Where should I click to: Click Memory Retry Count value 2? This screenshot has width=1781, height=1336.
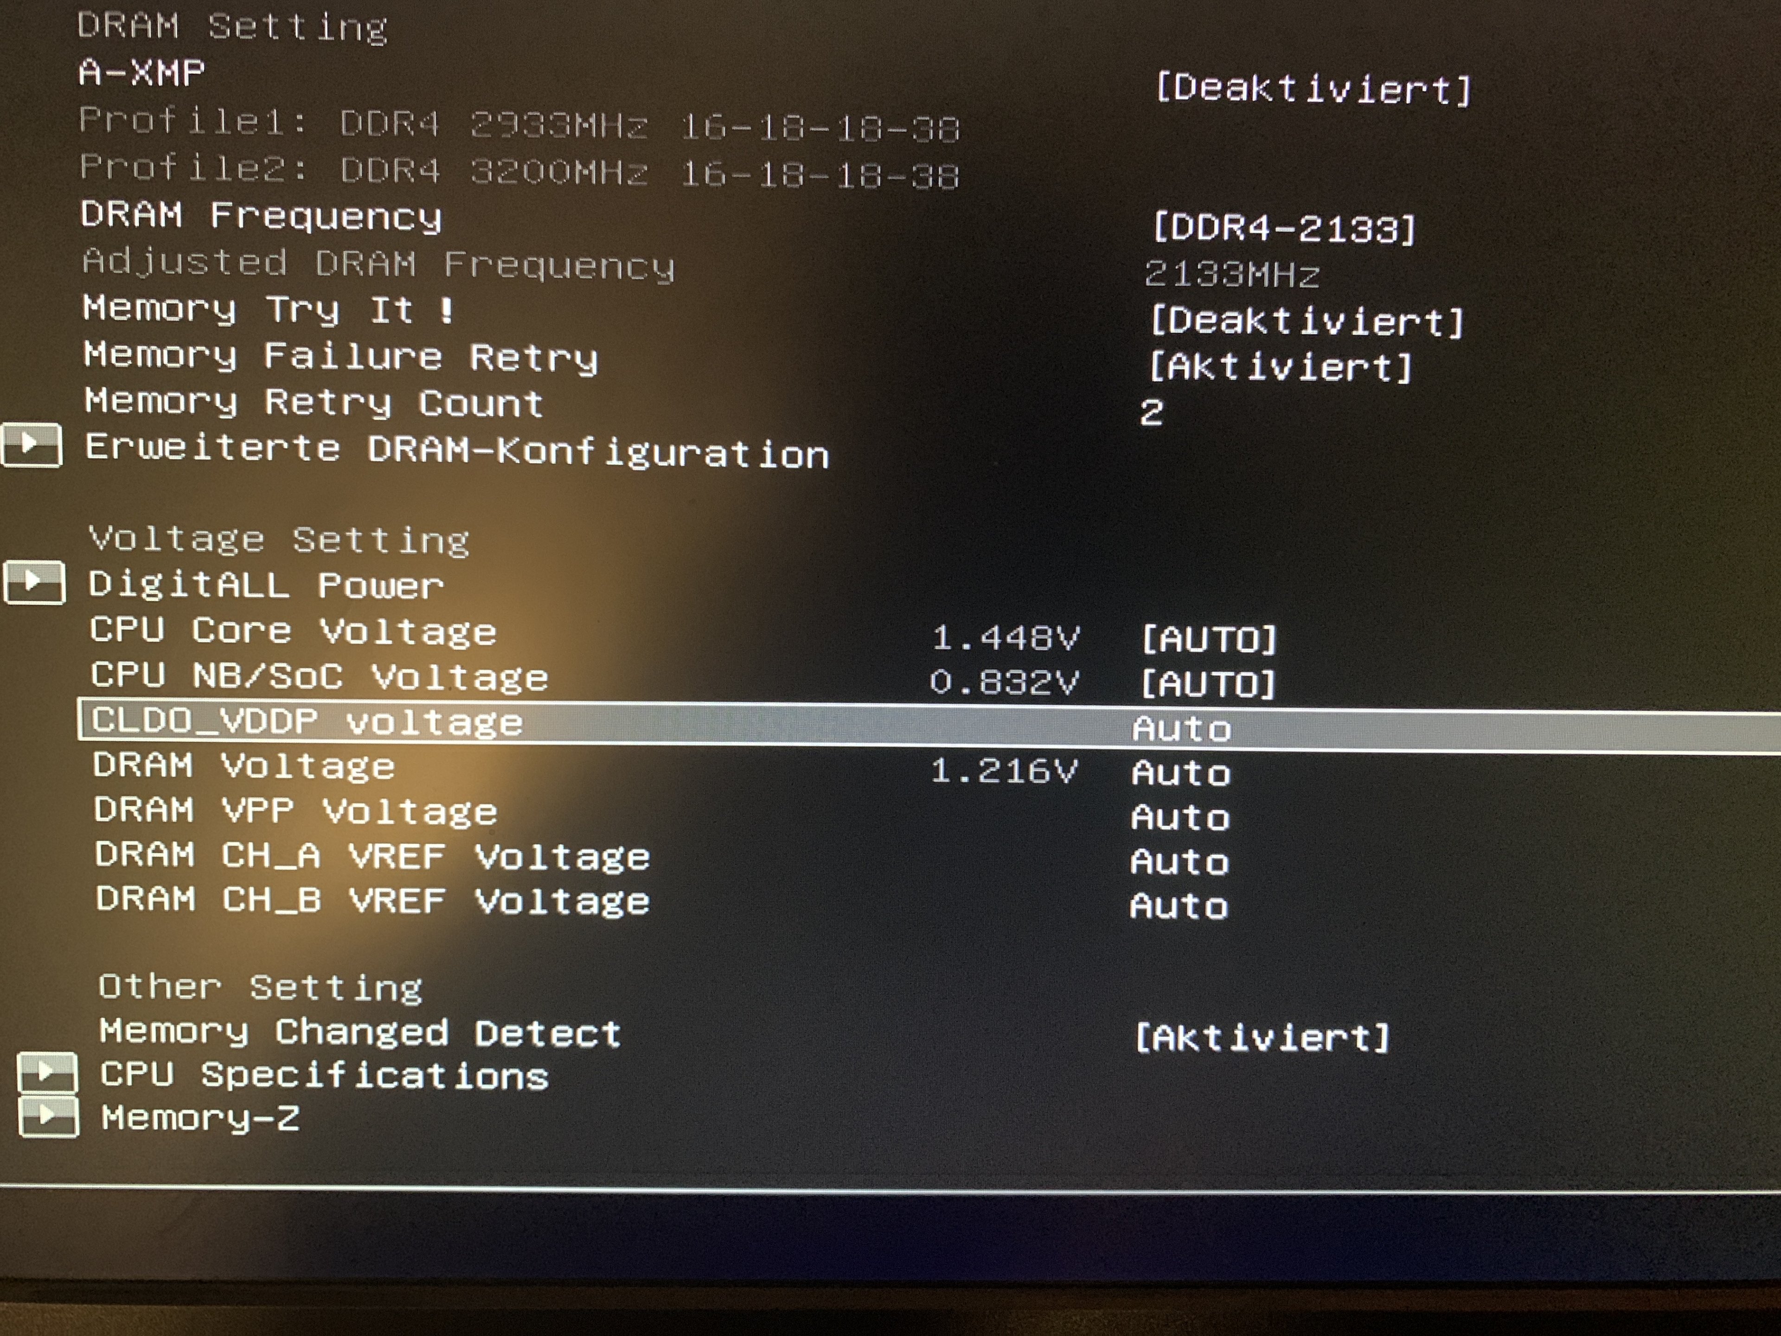[1151, 413]
